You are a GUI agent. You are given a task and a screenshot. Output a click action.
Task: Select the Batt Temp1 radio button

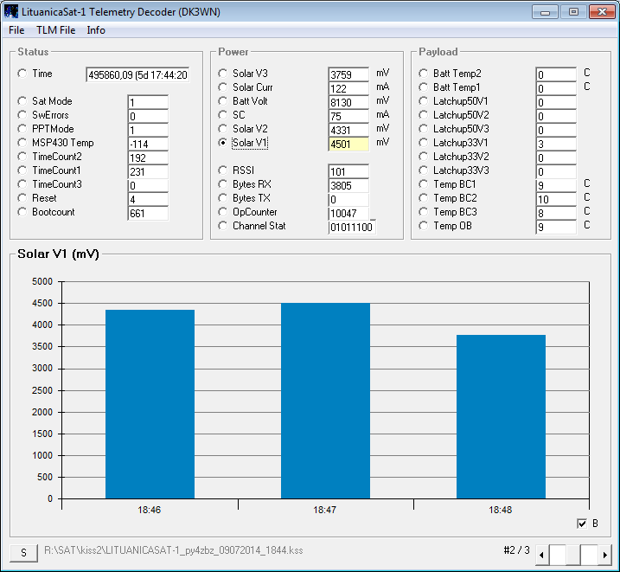pyautogui.click(x=423, y=87)
